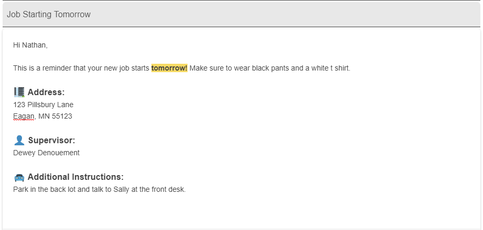Click the name 'Dewey Denouement'
The image size is (483, 230).
pyautogui.click(x=46, y=153)
